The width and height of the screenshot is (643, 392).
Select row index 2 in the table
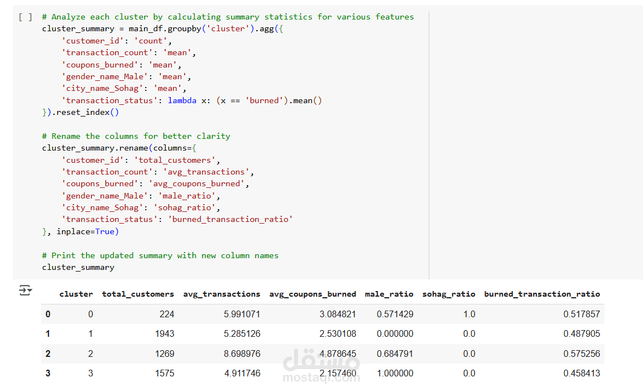coord(48,354)
